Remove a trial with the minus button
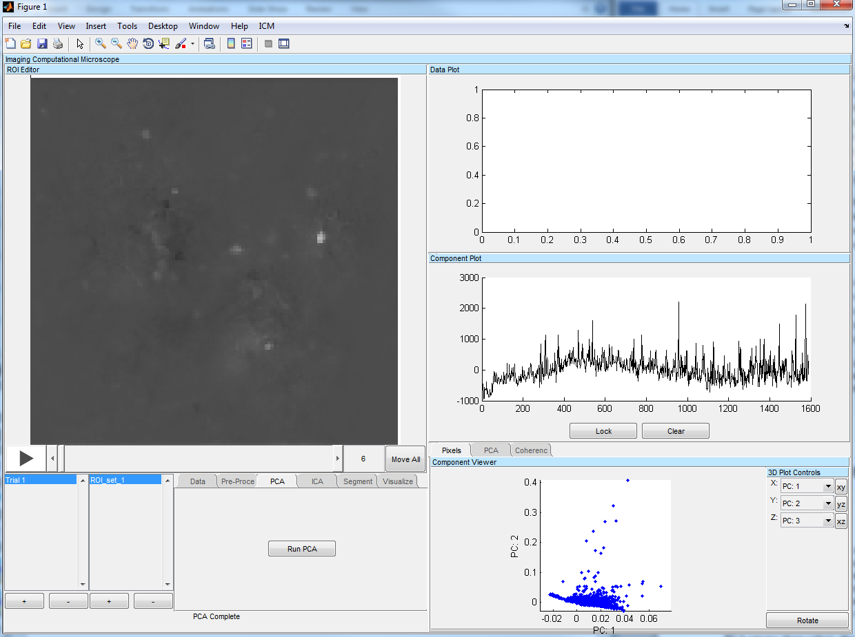The height and width of the screenshot is (637, 855). tap(68, 601)
